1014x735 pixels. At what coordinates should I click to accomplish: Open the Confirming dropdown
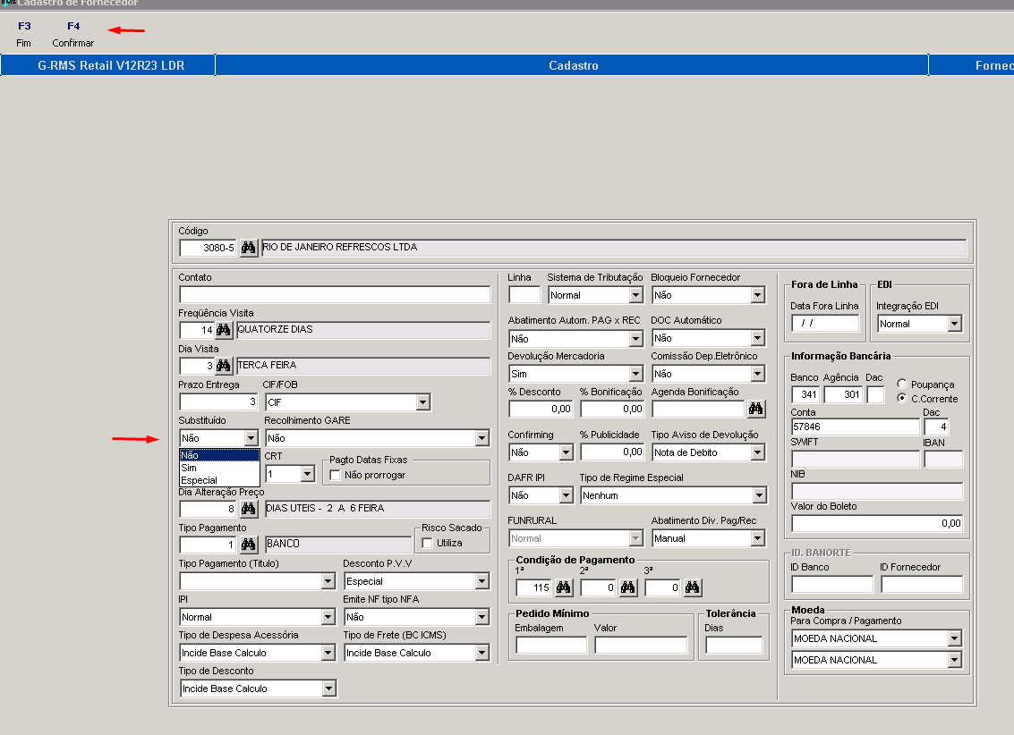566,452
